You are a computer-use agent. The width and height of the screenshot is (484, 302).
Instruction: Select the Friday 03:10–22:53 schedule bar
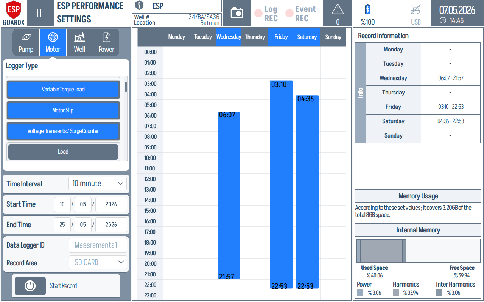point(281,184)
